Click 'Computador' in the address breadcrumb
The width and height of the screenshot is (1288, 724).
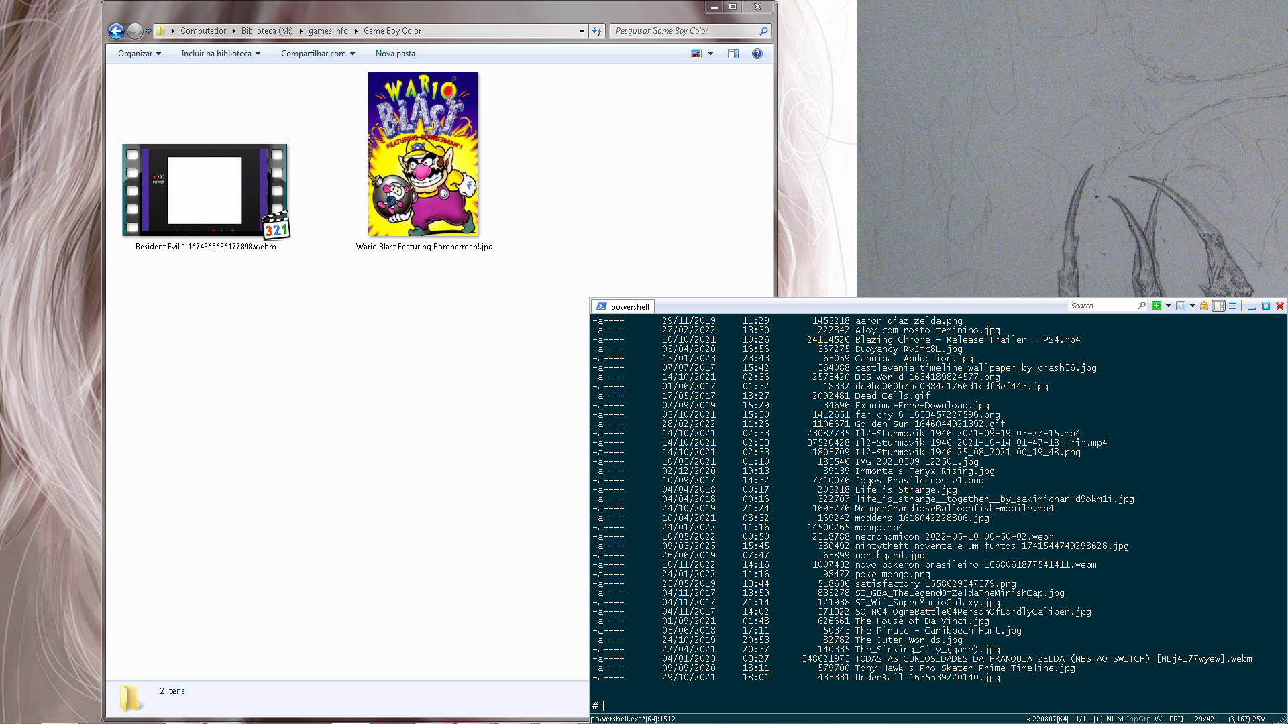pos(203,31)
